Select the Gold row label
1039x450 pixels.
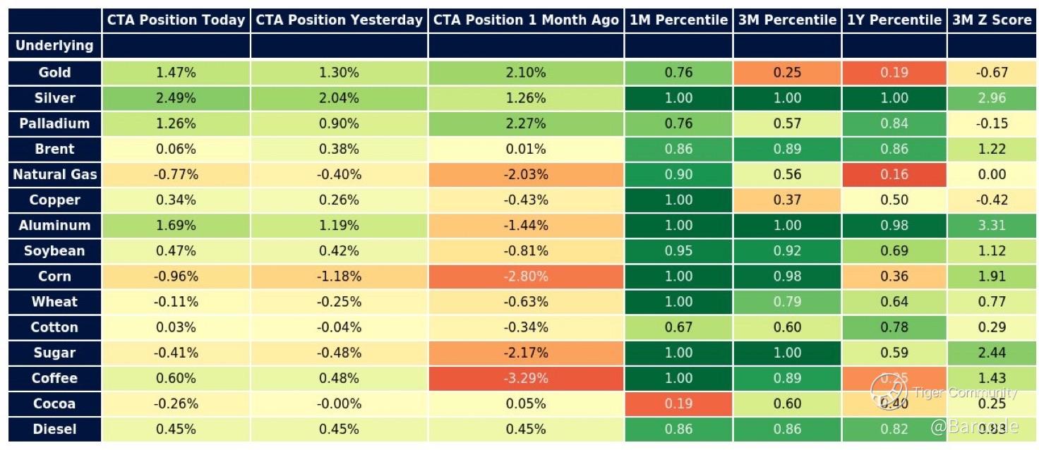point(54,73)
